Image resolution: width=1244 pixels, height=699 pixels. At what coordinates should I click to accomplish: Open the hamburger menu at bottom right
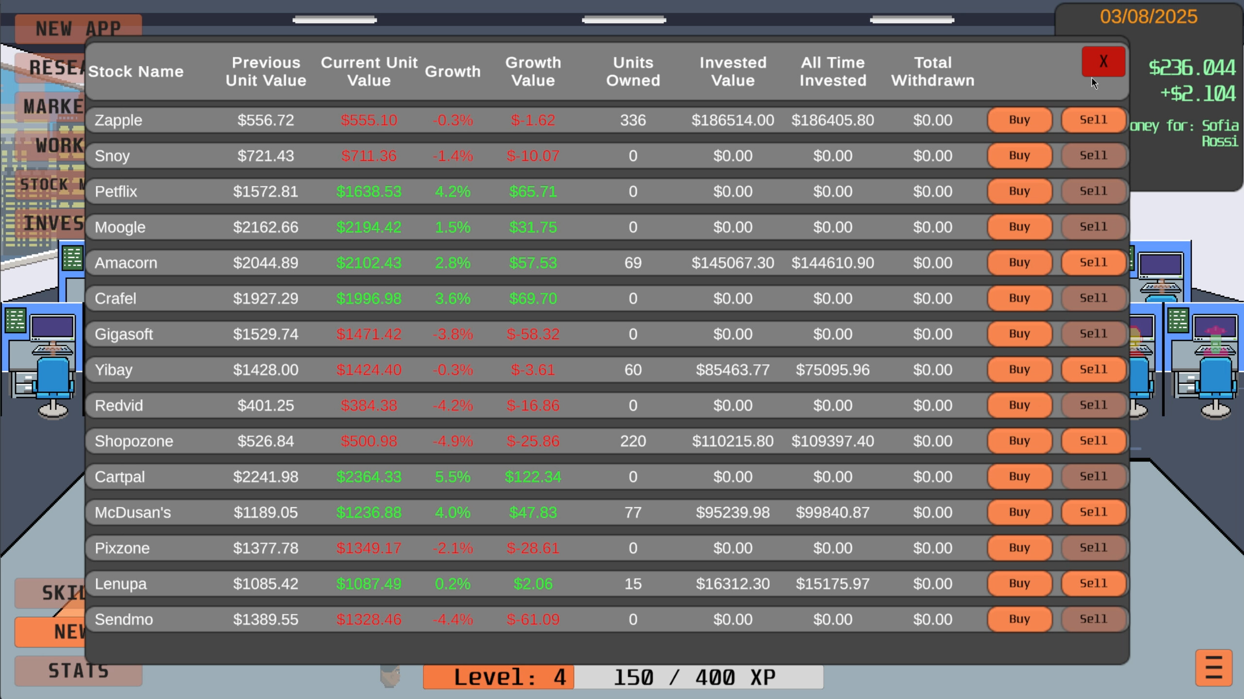coord(1213,667)
